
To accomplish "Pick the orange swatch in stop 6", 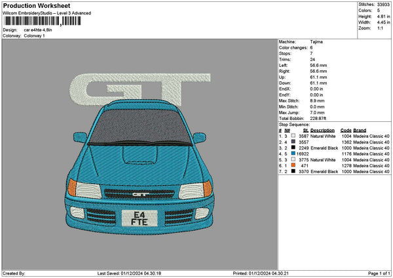I will (293, 166).
